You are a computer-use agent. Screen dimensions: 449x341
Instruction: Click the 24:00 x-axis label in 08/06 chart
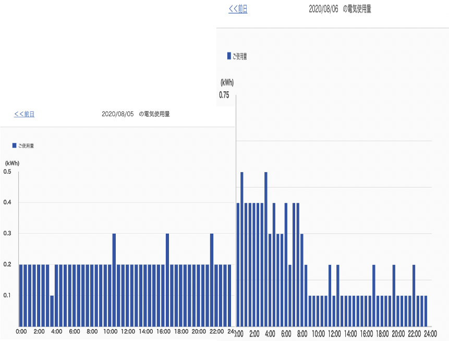coord(429,334)
